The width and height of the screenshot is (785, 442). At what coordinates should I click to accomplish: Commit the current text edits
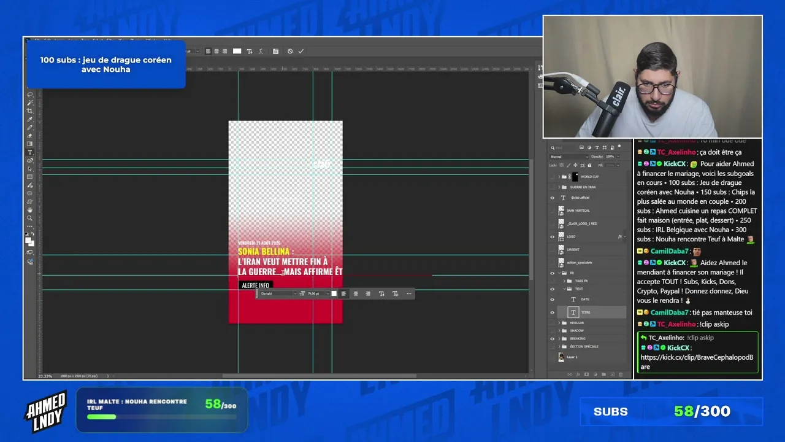pos(301,52)
